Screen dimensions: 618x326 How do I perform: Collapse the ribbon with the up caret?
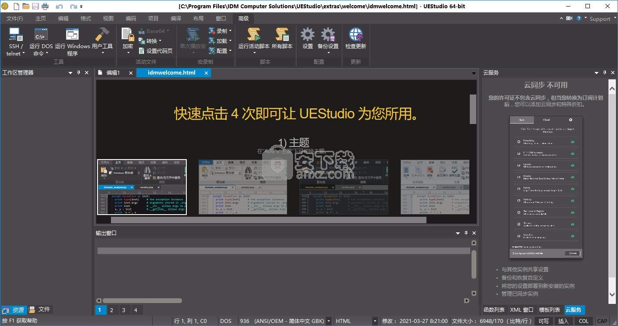562,19
